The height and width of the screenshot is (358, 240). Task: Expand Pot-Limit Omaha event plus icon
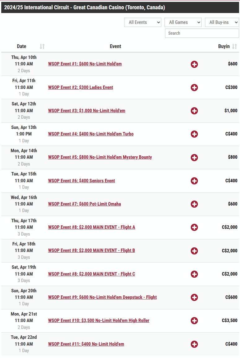point(194,204)
